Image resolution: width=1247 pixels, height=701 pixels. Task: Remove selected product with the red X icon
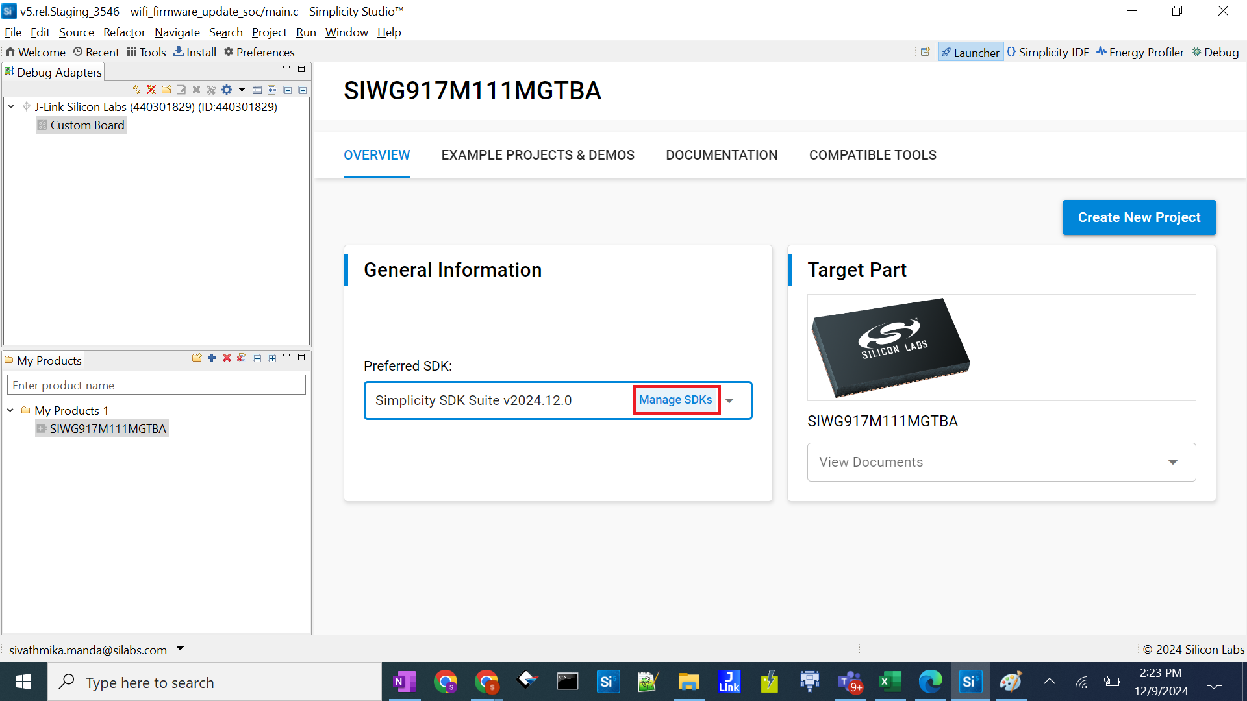click(226, 357)
